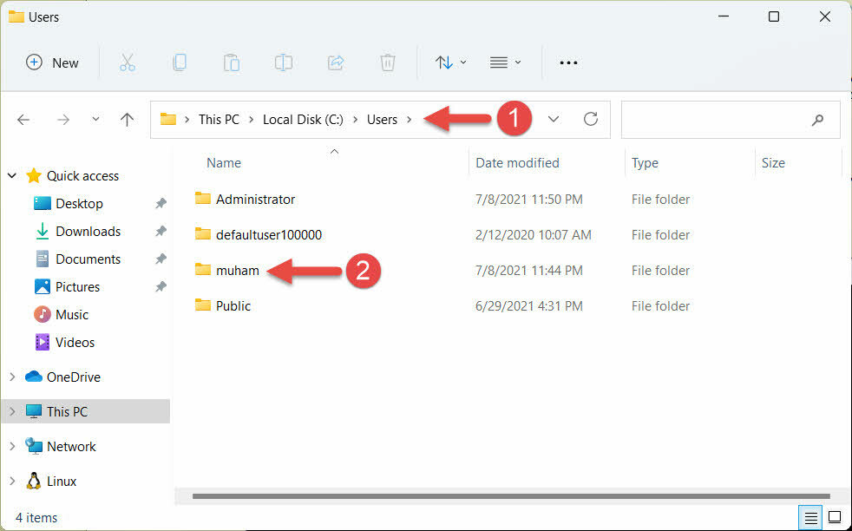Refresh the folder view
The height and width of the screenshot is (531, 852).
(591, 119)
